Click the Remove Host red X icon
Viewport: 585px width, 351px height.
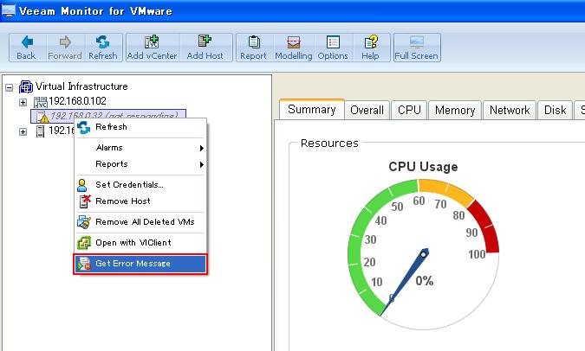click(x=85, y=201)
